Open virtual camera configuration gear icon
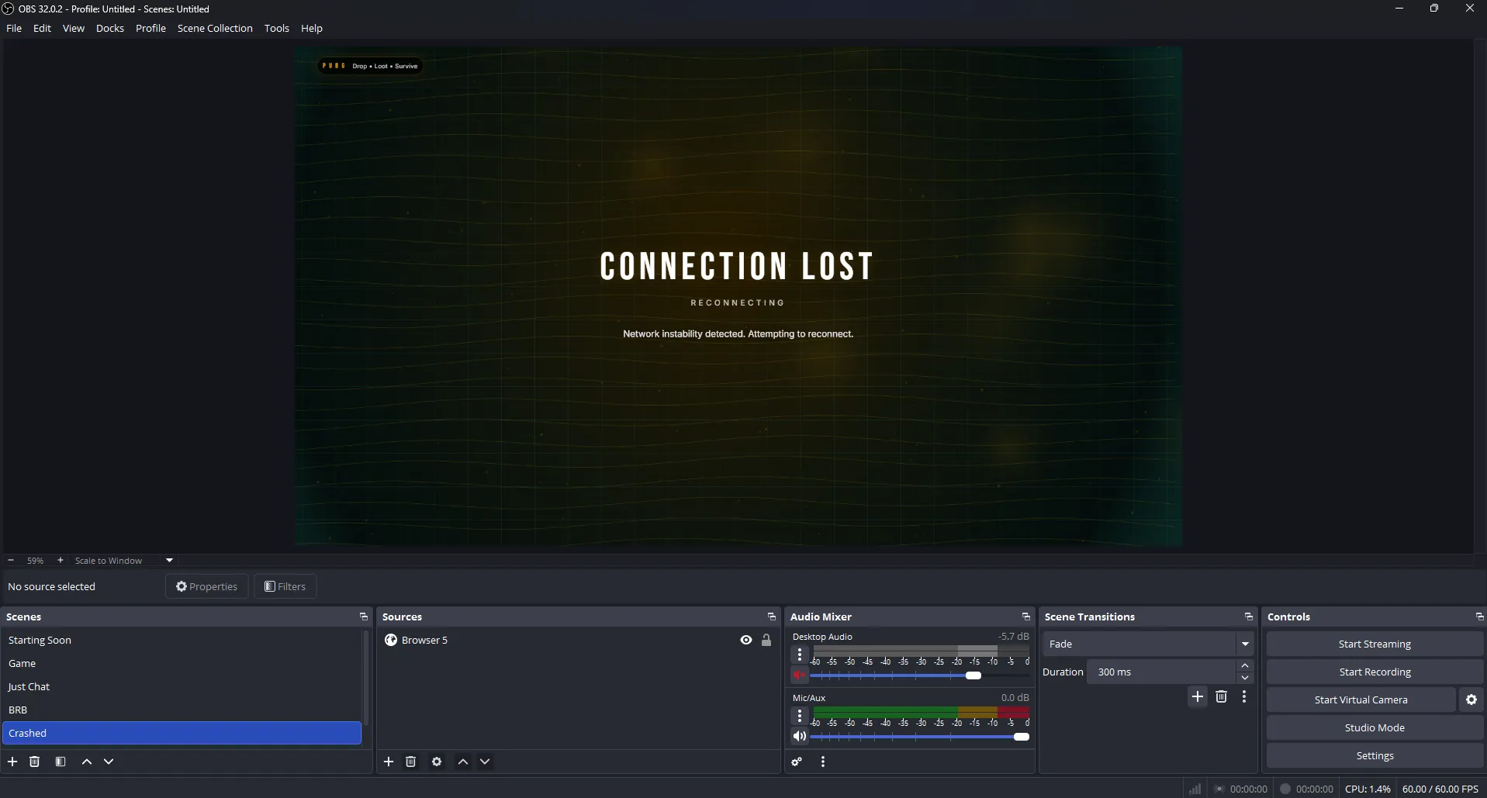Screen dimensions: 1487x798 click(1471, 700)
